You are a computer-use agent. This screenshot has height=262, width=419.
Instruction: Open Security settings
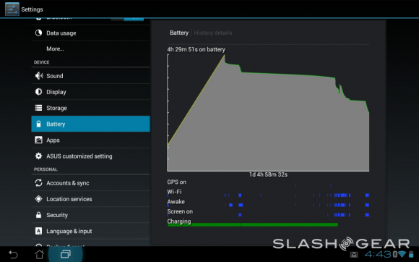pos(90,215)
